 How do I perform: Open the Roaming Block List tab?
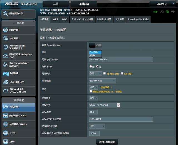coord(139,19)
